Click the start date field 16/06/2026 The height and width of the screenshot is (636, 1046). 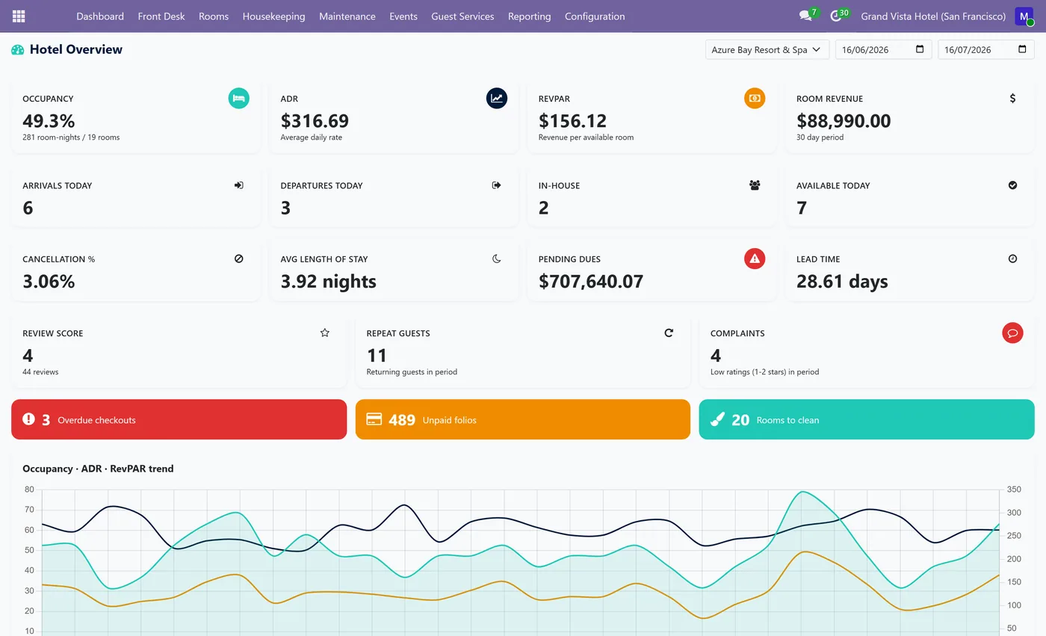[883, 49]
